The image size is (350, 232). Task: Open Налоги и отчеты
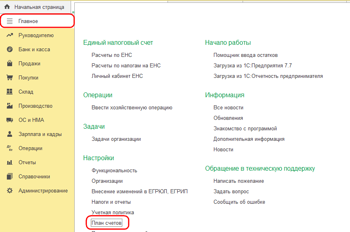[111, 202]
